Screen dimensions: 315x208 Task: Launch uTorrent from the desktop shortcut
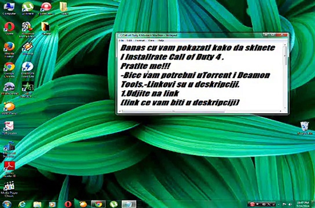[28, 8]
